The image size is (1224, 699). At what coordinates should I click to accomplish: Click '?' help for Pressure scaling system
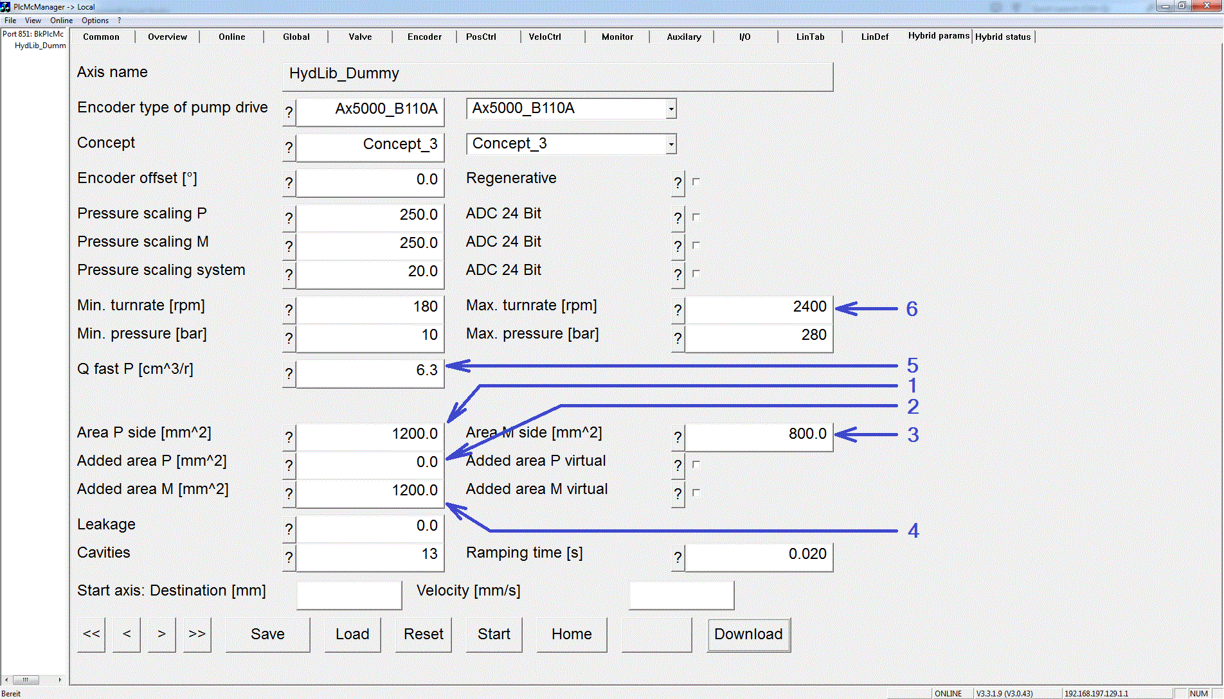tap(289, 275)
